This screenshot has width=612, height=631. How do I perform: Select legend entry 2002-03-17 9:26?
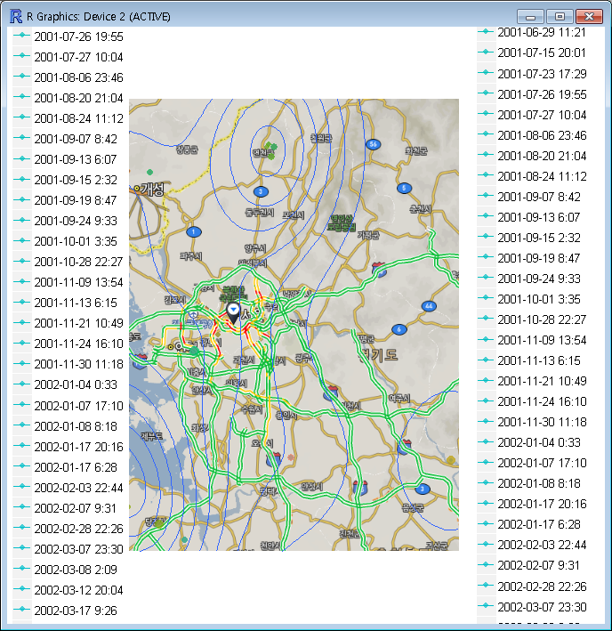point(76,611)
